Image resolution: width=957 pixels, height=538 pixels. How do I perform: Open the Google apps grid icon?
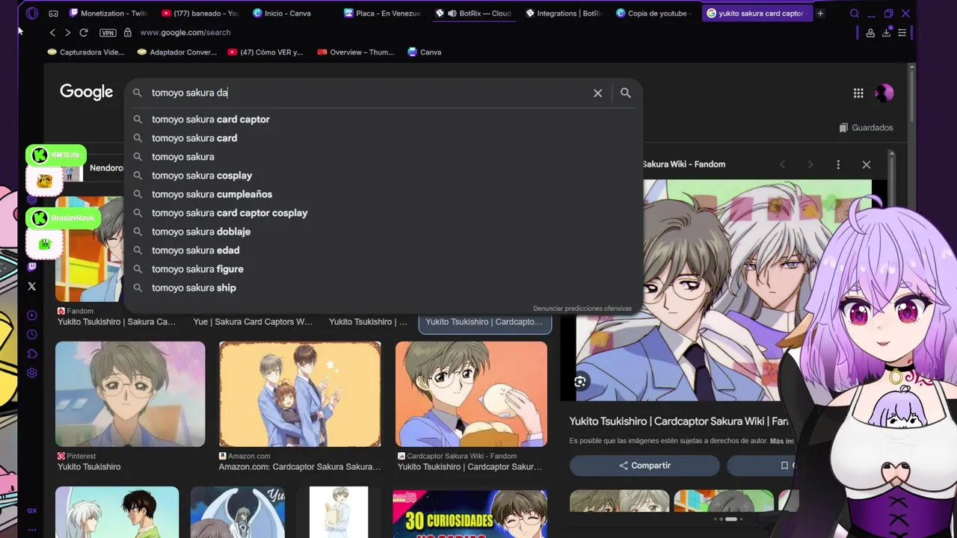[858, 93]
